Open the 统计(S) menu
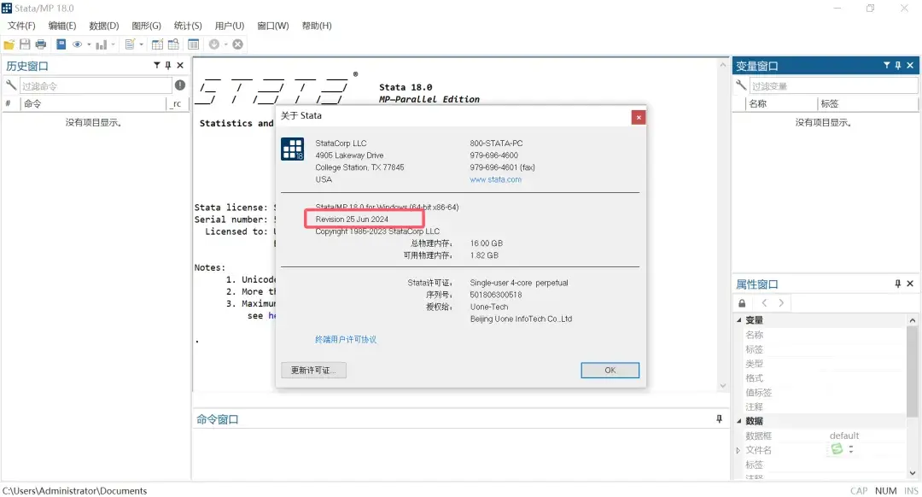 pos(188,26)
